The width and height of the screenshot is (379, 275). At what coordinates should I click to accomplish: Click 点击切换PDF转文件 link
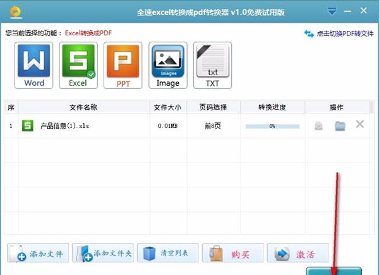(x=345, y=33)
